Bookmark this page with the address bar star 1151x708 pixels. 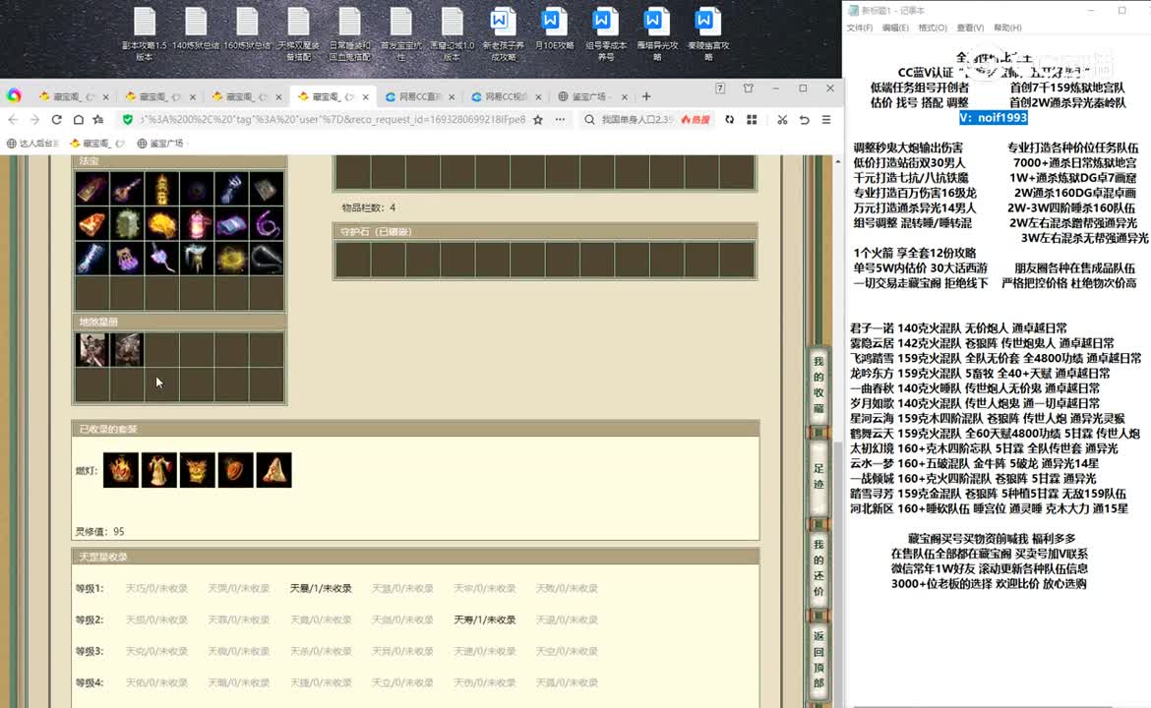(x=538, y=120)
